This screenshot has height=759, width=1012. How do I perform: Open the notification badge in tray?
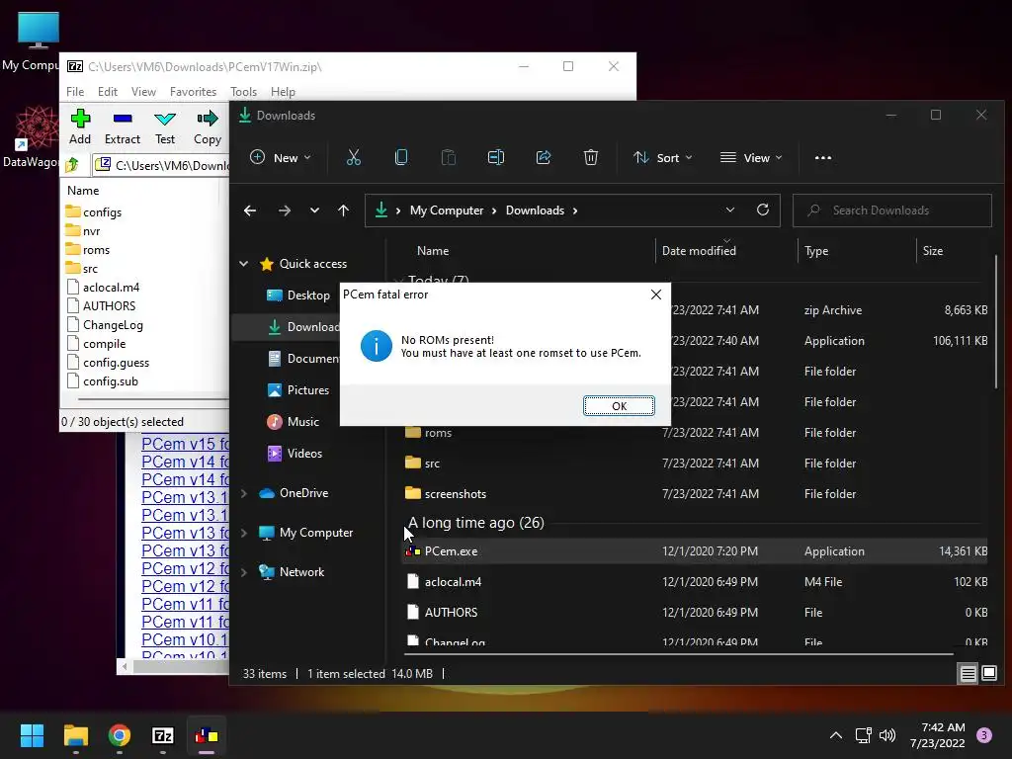click(x=984, y=735)
